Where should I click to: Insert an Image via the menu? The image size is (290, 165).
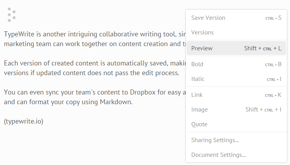[x=236, y=110]
